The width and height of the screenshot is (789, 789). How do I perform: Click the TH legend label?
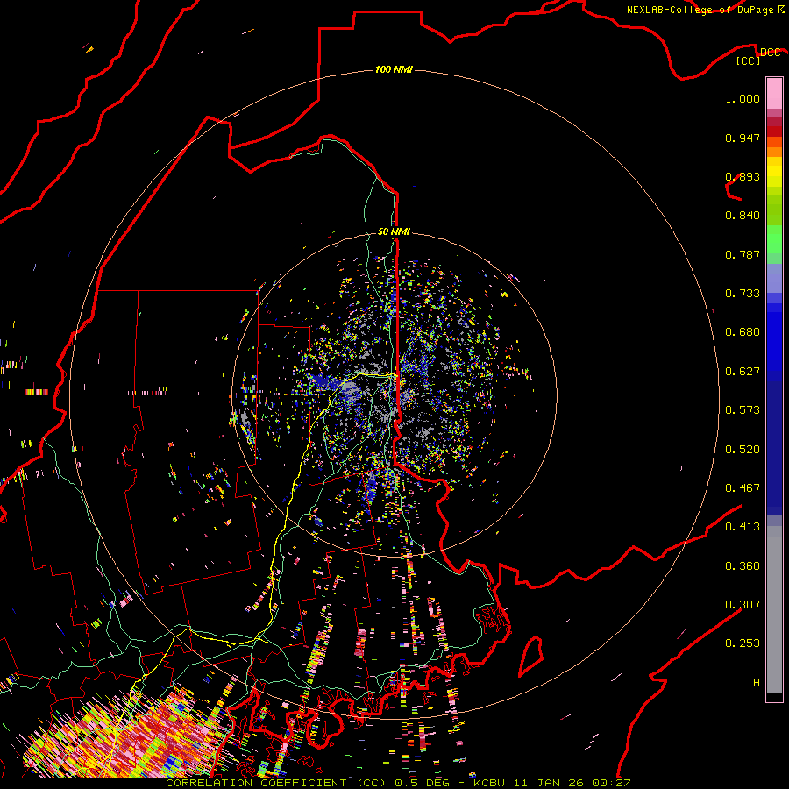coord(753,683)
